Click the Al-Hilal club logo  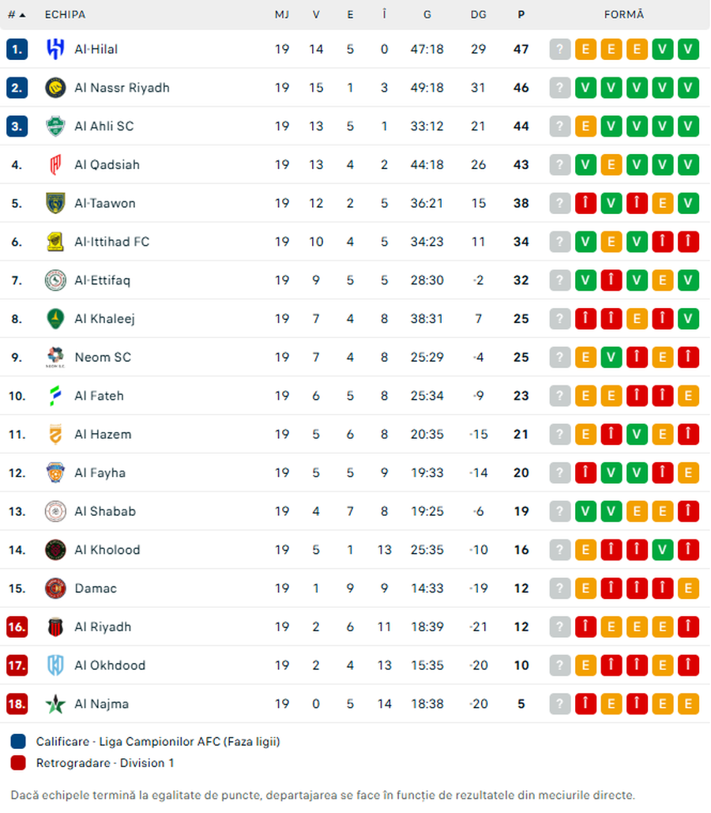(55, 49)
